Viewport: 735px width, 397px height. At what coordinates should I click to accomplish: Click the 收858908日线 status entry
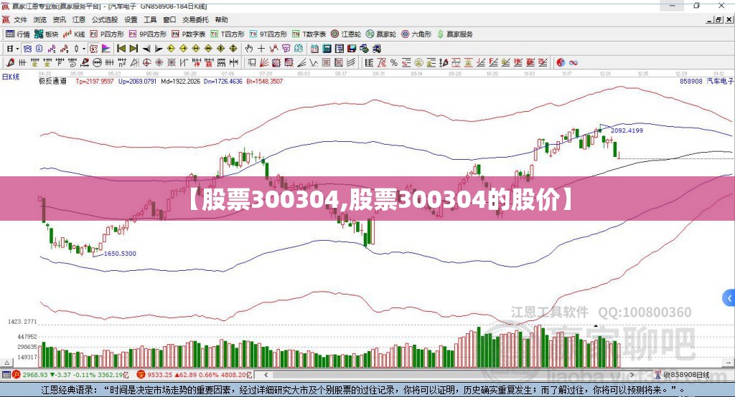coord(683,375)
